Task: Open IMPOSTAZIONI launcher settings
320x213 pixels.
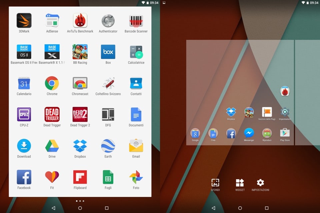Action: [x=260, y=185]
